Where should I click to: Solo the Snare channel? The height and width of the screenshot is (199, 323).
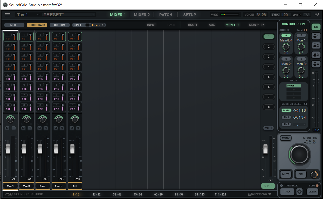click(62, 128)
